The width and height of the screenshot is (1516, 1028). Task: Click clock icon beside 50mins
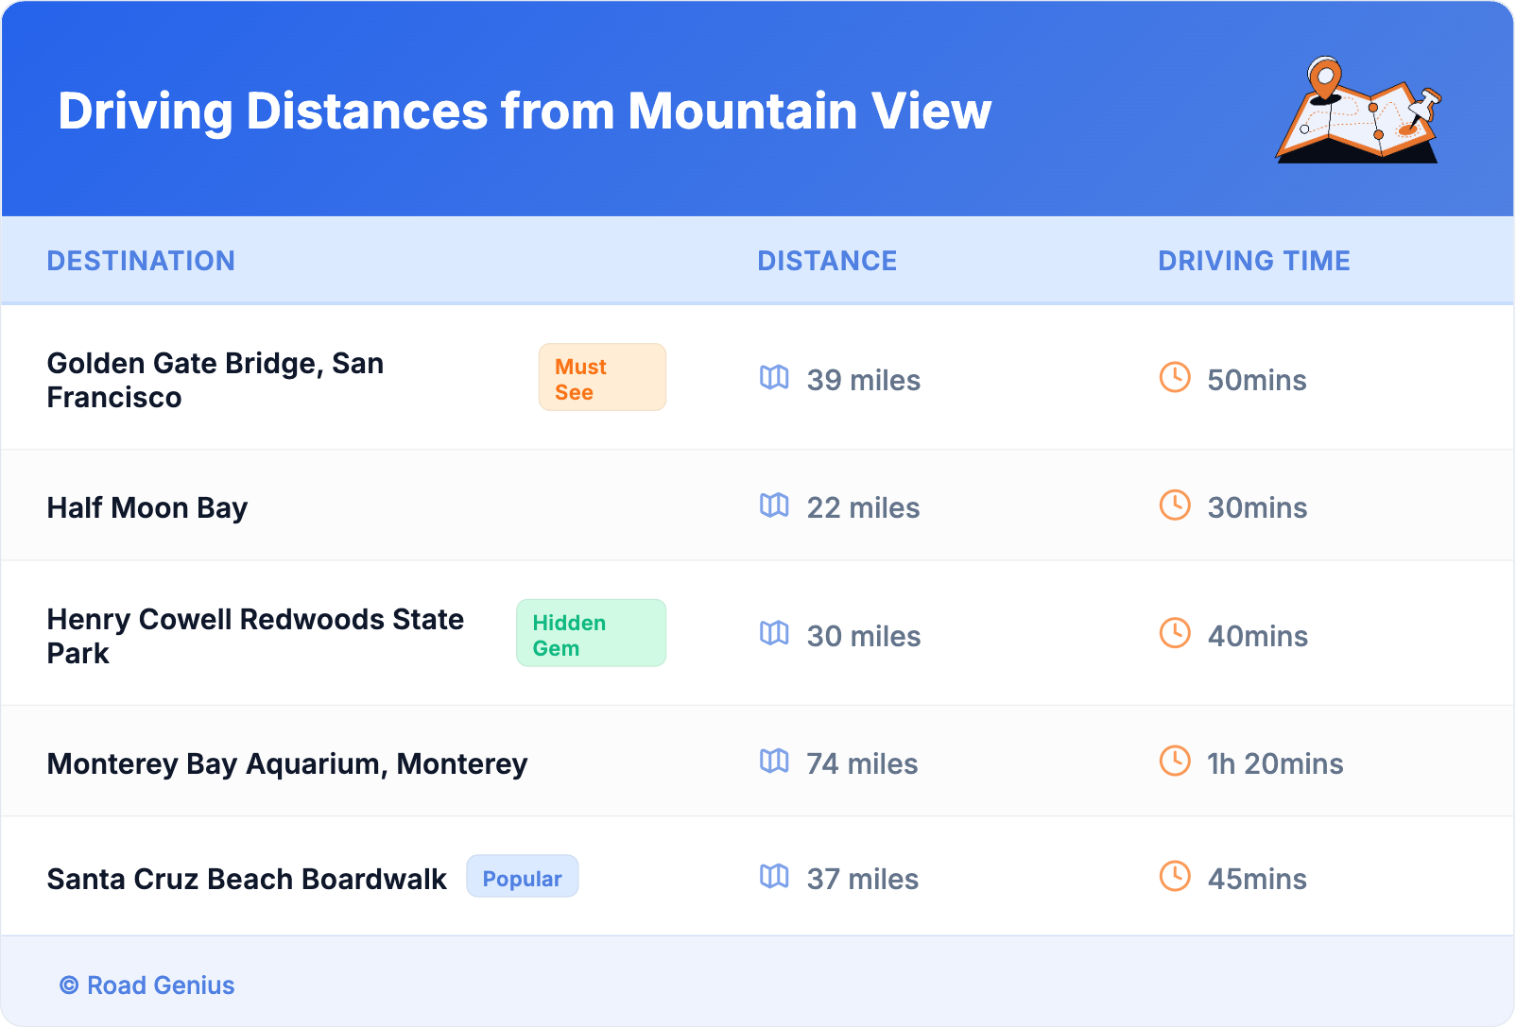point(1175,378)
